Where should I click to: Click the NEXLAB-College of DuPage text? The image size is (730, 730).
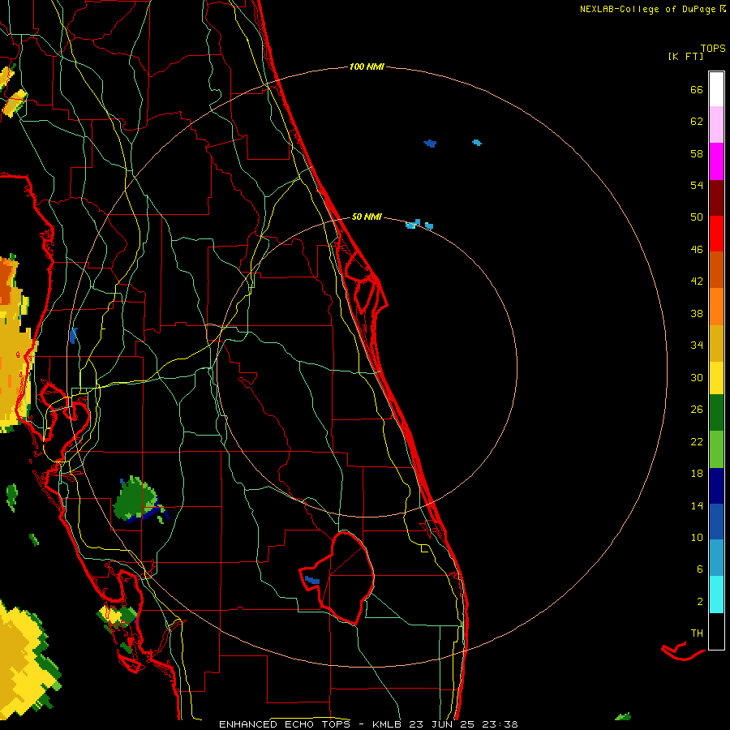point(649,9)
